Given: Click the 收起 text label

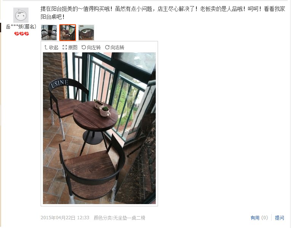Looking at the screenshot, I should 54,47.
